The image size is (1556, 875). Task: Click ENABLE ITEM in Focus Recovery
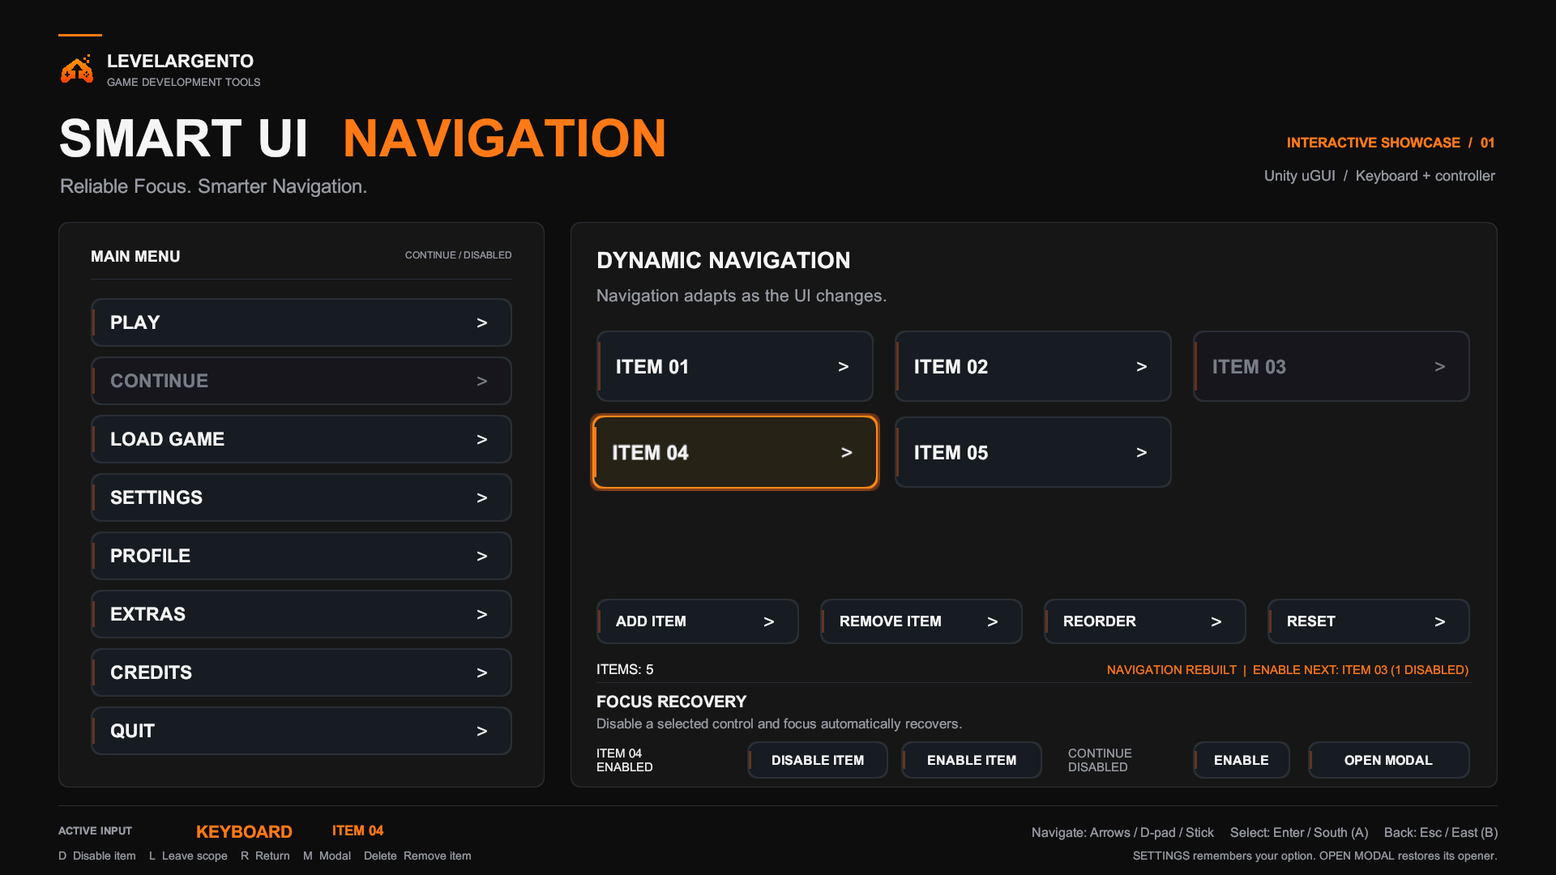pos(972,760)
